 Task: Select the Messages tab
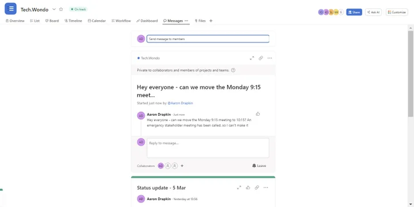point(173,21)
